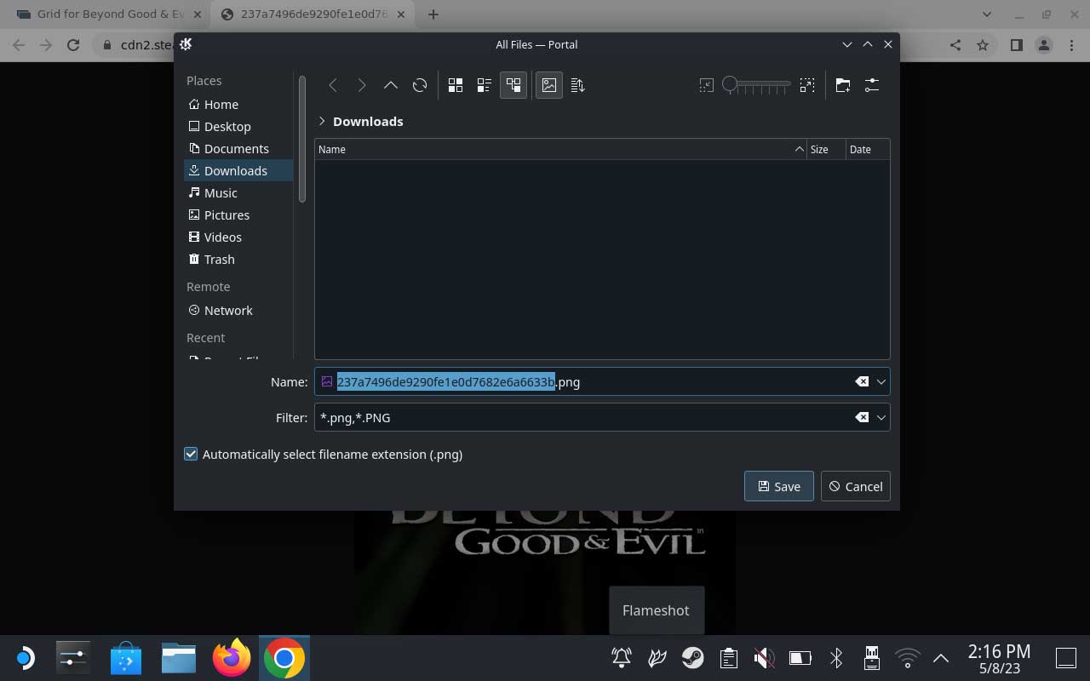Go forward in file dialog history

point(362,85)
